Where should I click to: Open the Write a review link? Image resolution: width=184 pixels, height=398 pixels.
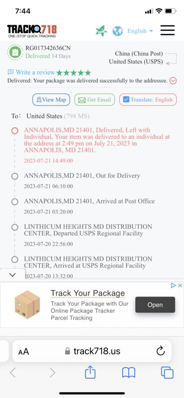[31, 72]
